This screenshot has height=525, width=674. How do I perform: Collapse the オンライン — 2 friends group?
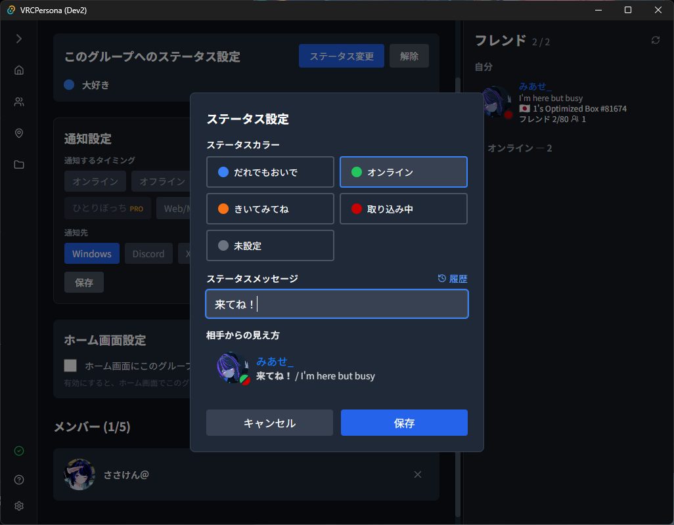(x=520, y=148)
